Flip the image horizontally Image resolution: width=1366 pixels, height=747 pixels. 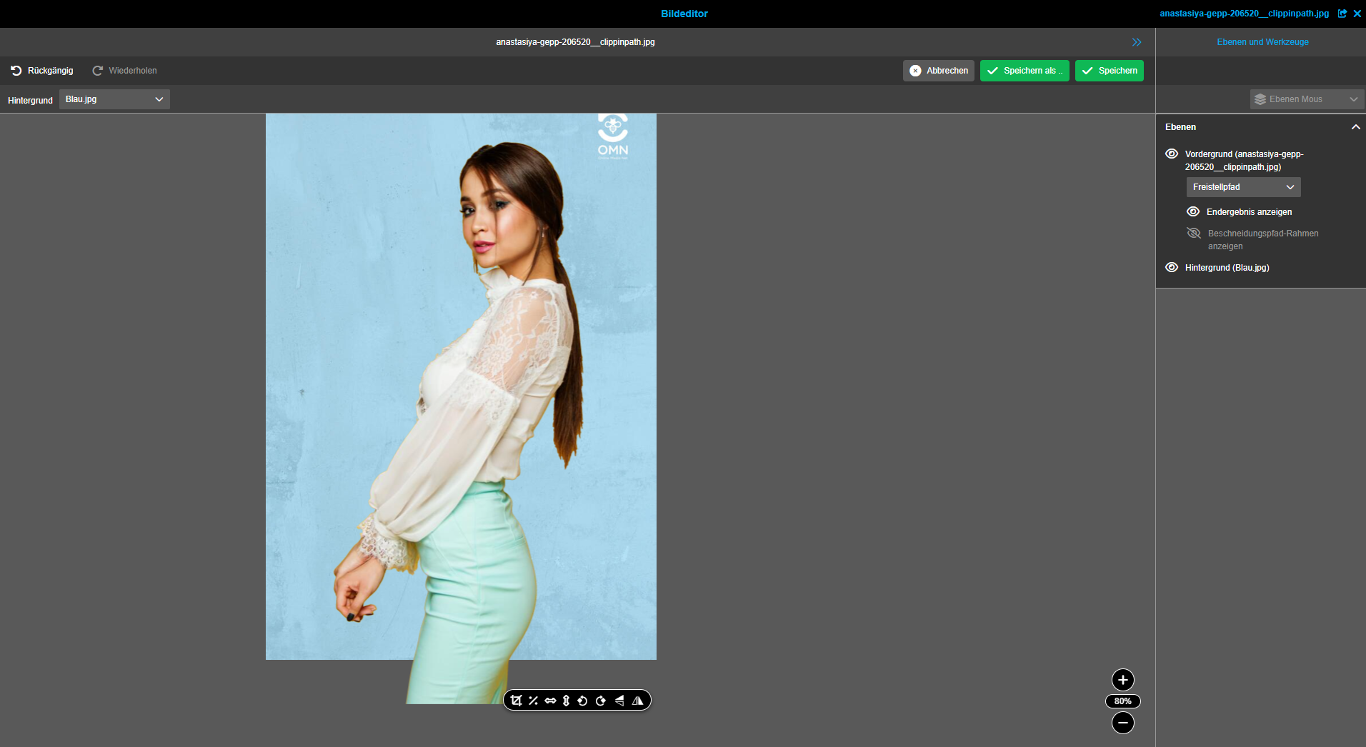click(x=637, y=701)
